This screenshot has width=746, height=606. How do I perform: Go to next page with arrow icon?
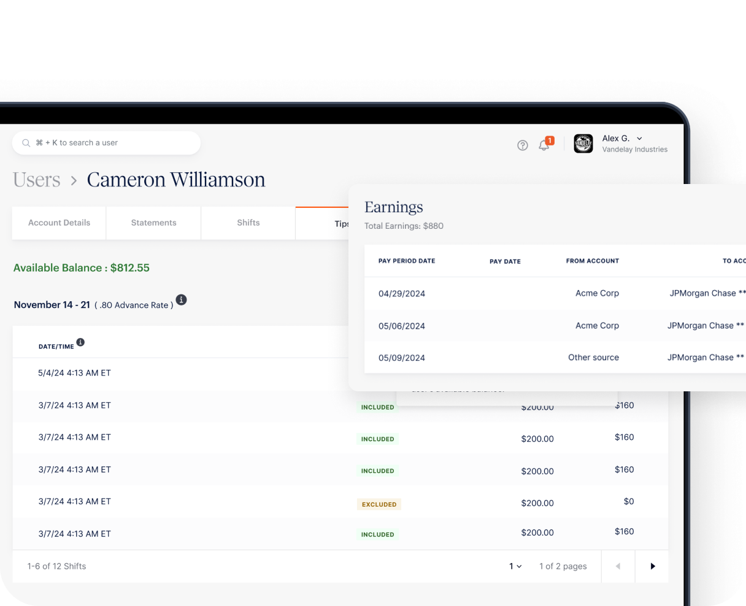click(x=652, y=566)
